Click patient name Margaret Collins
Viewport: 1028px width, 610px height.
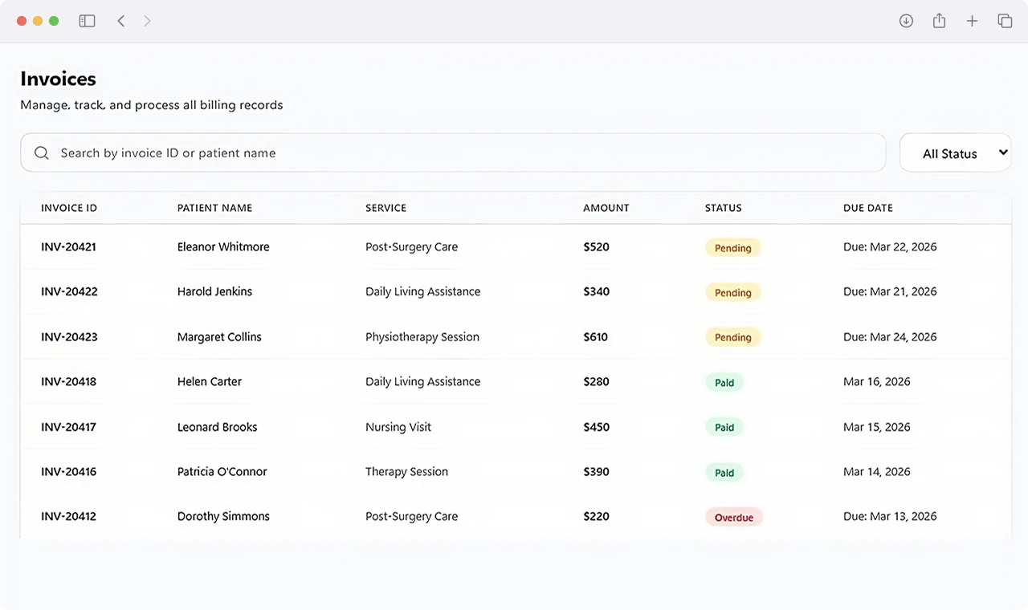pyautogui.click(x=219, y=337)
